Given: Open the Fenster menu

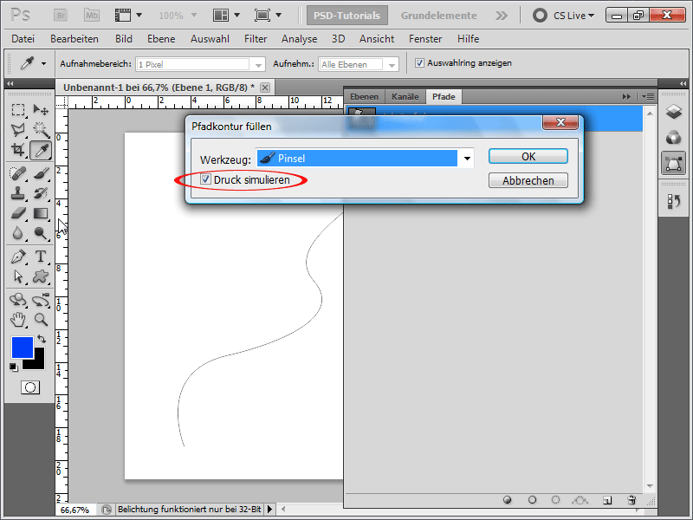Looking at the screenshot, I should 425,39.
